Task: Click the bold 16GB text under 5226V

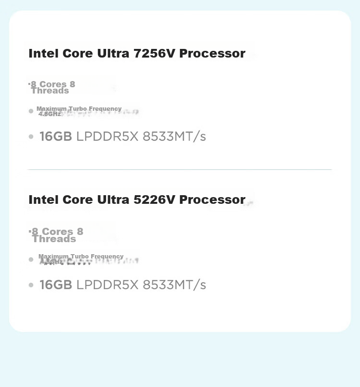Action: pyautogui.click(x=56, y=284)
